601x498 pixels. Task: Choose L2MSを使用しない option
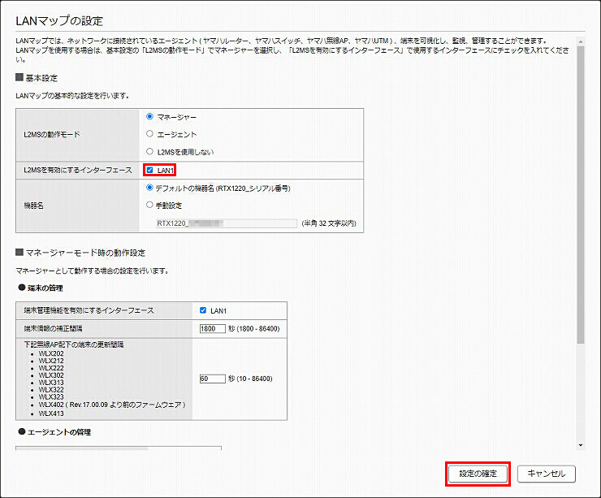pos(150,151)
